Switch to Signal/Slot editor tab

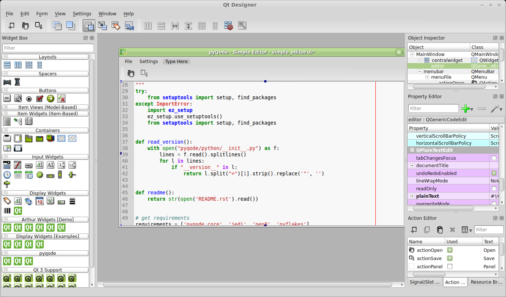pos(424,282)
